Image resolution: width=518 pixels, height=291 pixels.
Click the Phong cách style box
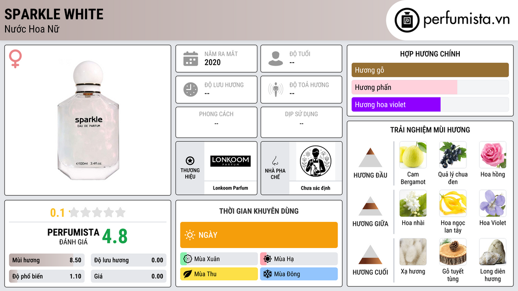click(x=217, y=122)
